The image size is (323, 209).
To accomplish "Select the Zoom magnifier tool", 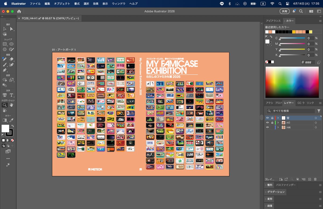I will click(5, 105).
